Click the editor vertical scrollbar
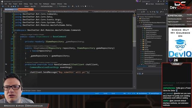This screenshot has width=192, height=108. point(134,50)
